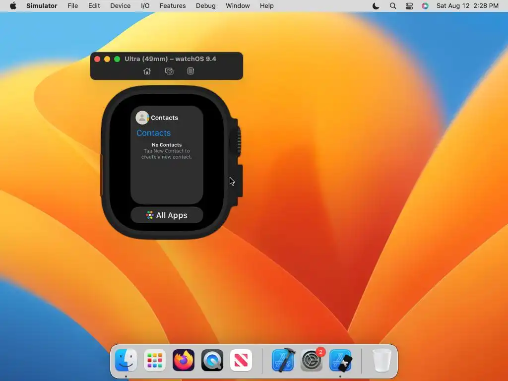
Task: Open System Settings from the Dock
Action: point(312,360)
